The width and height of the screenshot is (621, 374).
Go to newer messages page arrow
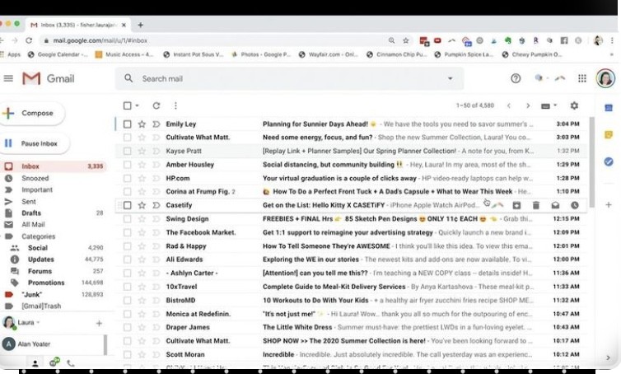(x=509, y=105)
